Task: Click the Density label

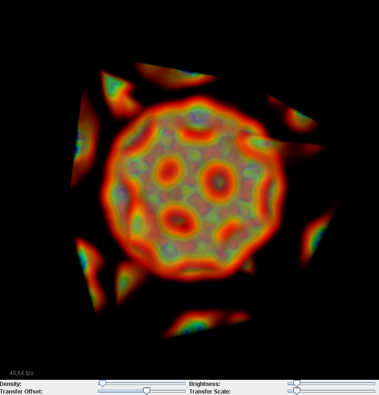Action: [x=10, y=384]
